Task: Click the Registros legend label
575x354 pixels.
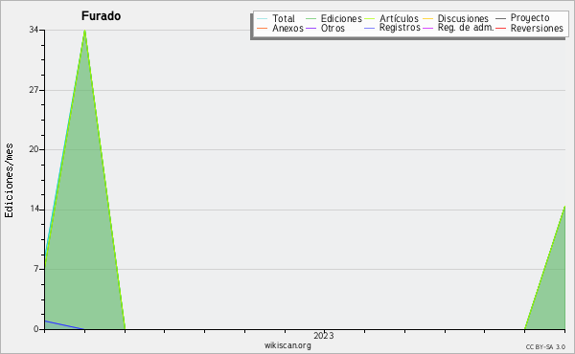Action: click(400, 28)
